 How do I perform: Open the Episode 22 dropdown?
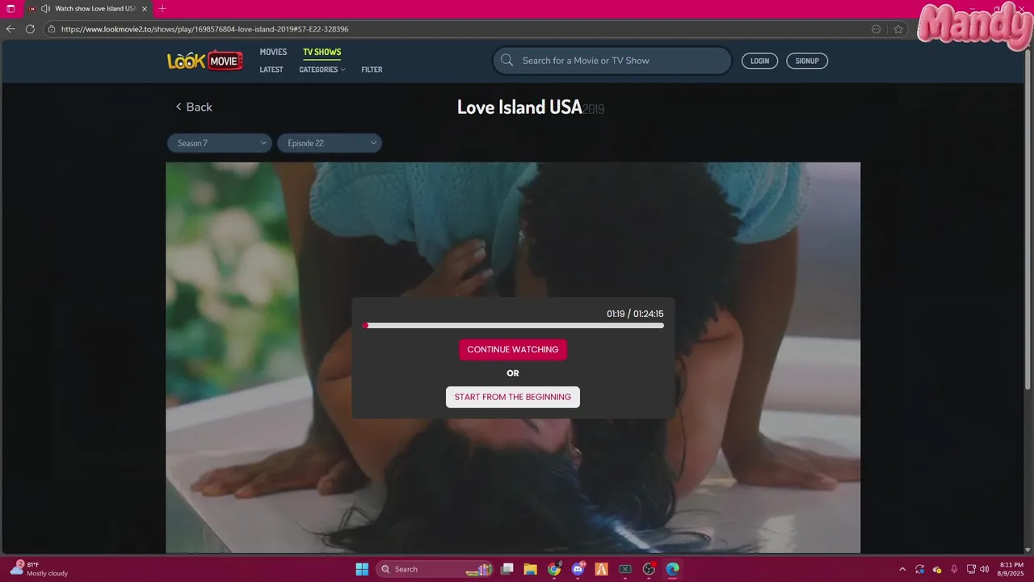coord(330,143)
